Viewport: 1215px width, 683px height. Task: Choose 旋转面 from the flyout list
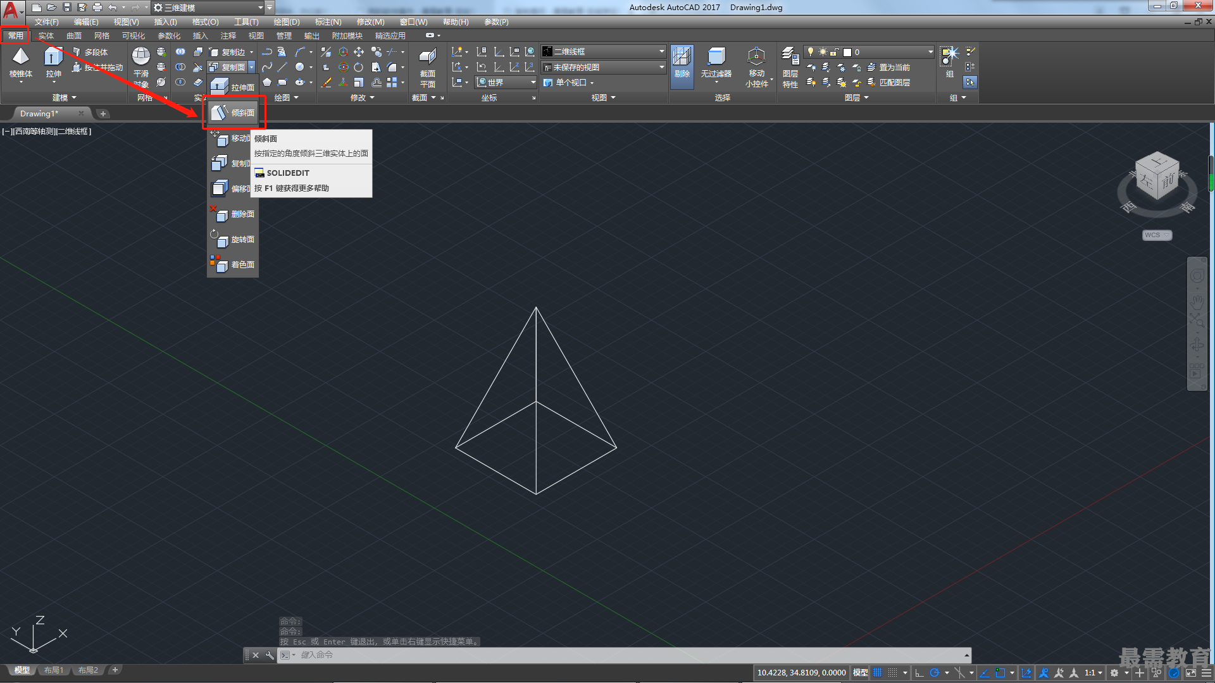[x=233, y=240]
